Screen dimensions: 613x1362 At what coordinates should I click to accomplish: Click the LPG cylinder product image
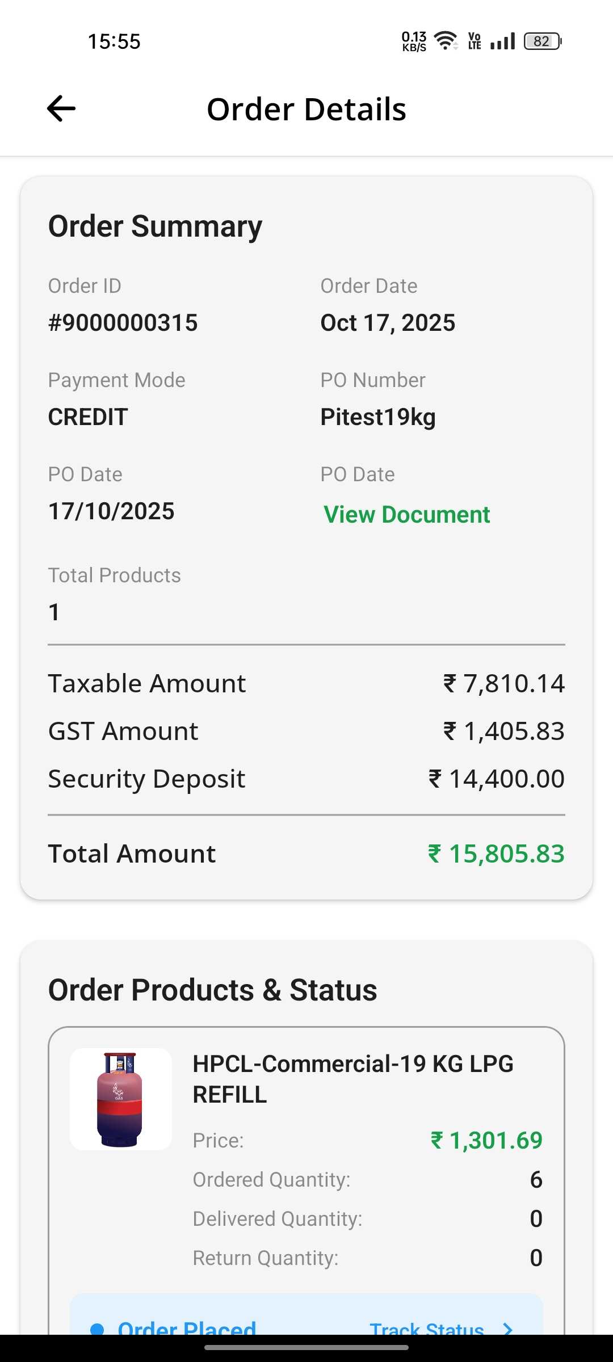(x=120, y=1099)
